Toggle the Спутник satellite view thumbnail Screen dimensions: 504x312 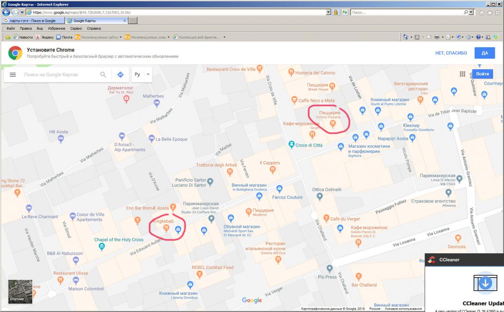coord(20,291)
